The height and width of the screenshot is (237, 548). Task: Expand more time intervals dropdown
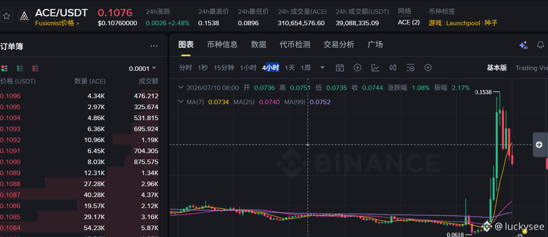click(x=323, y=68)
